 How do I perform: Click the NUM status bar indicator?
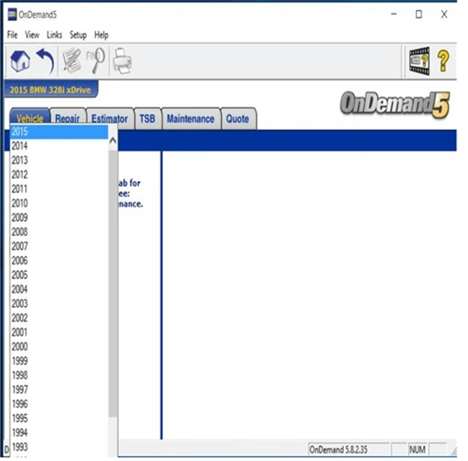pos(417,449)
